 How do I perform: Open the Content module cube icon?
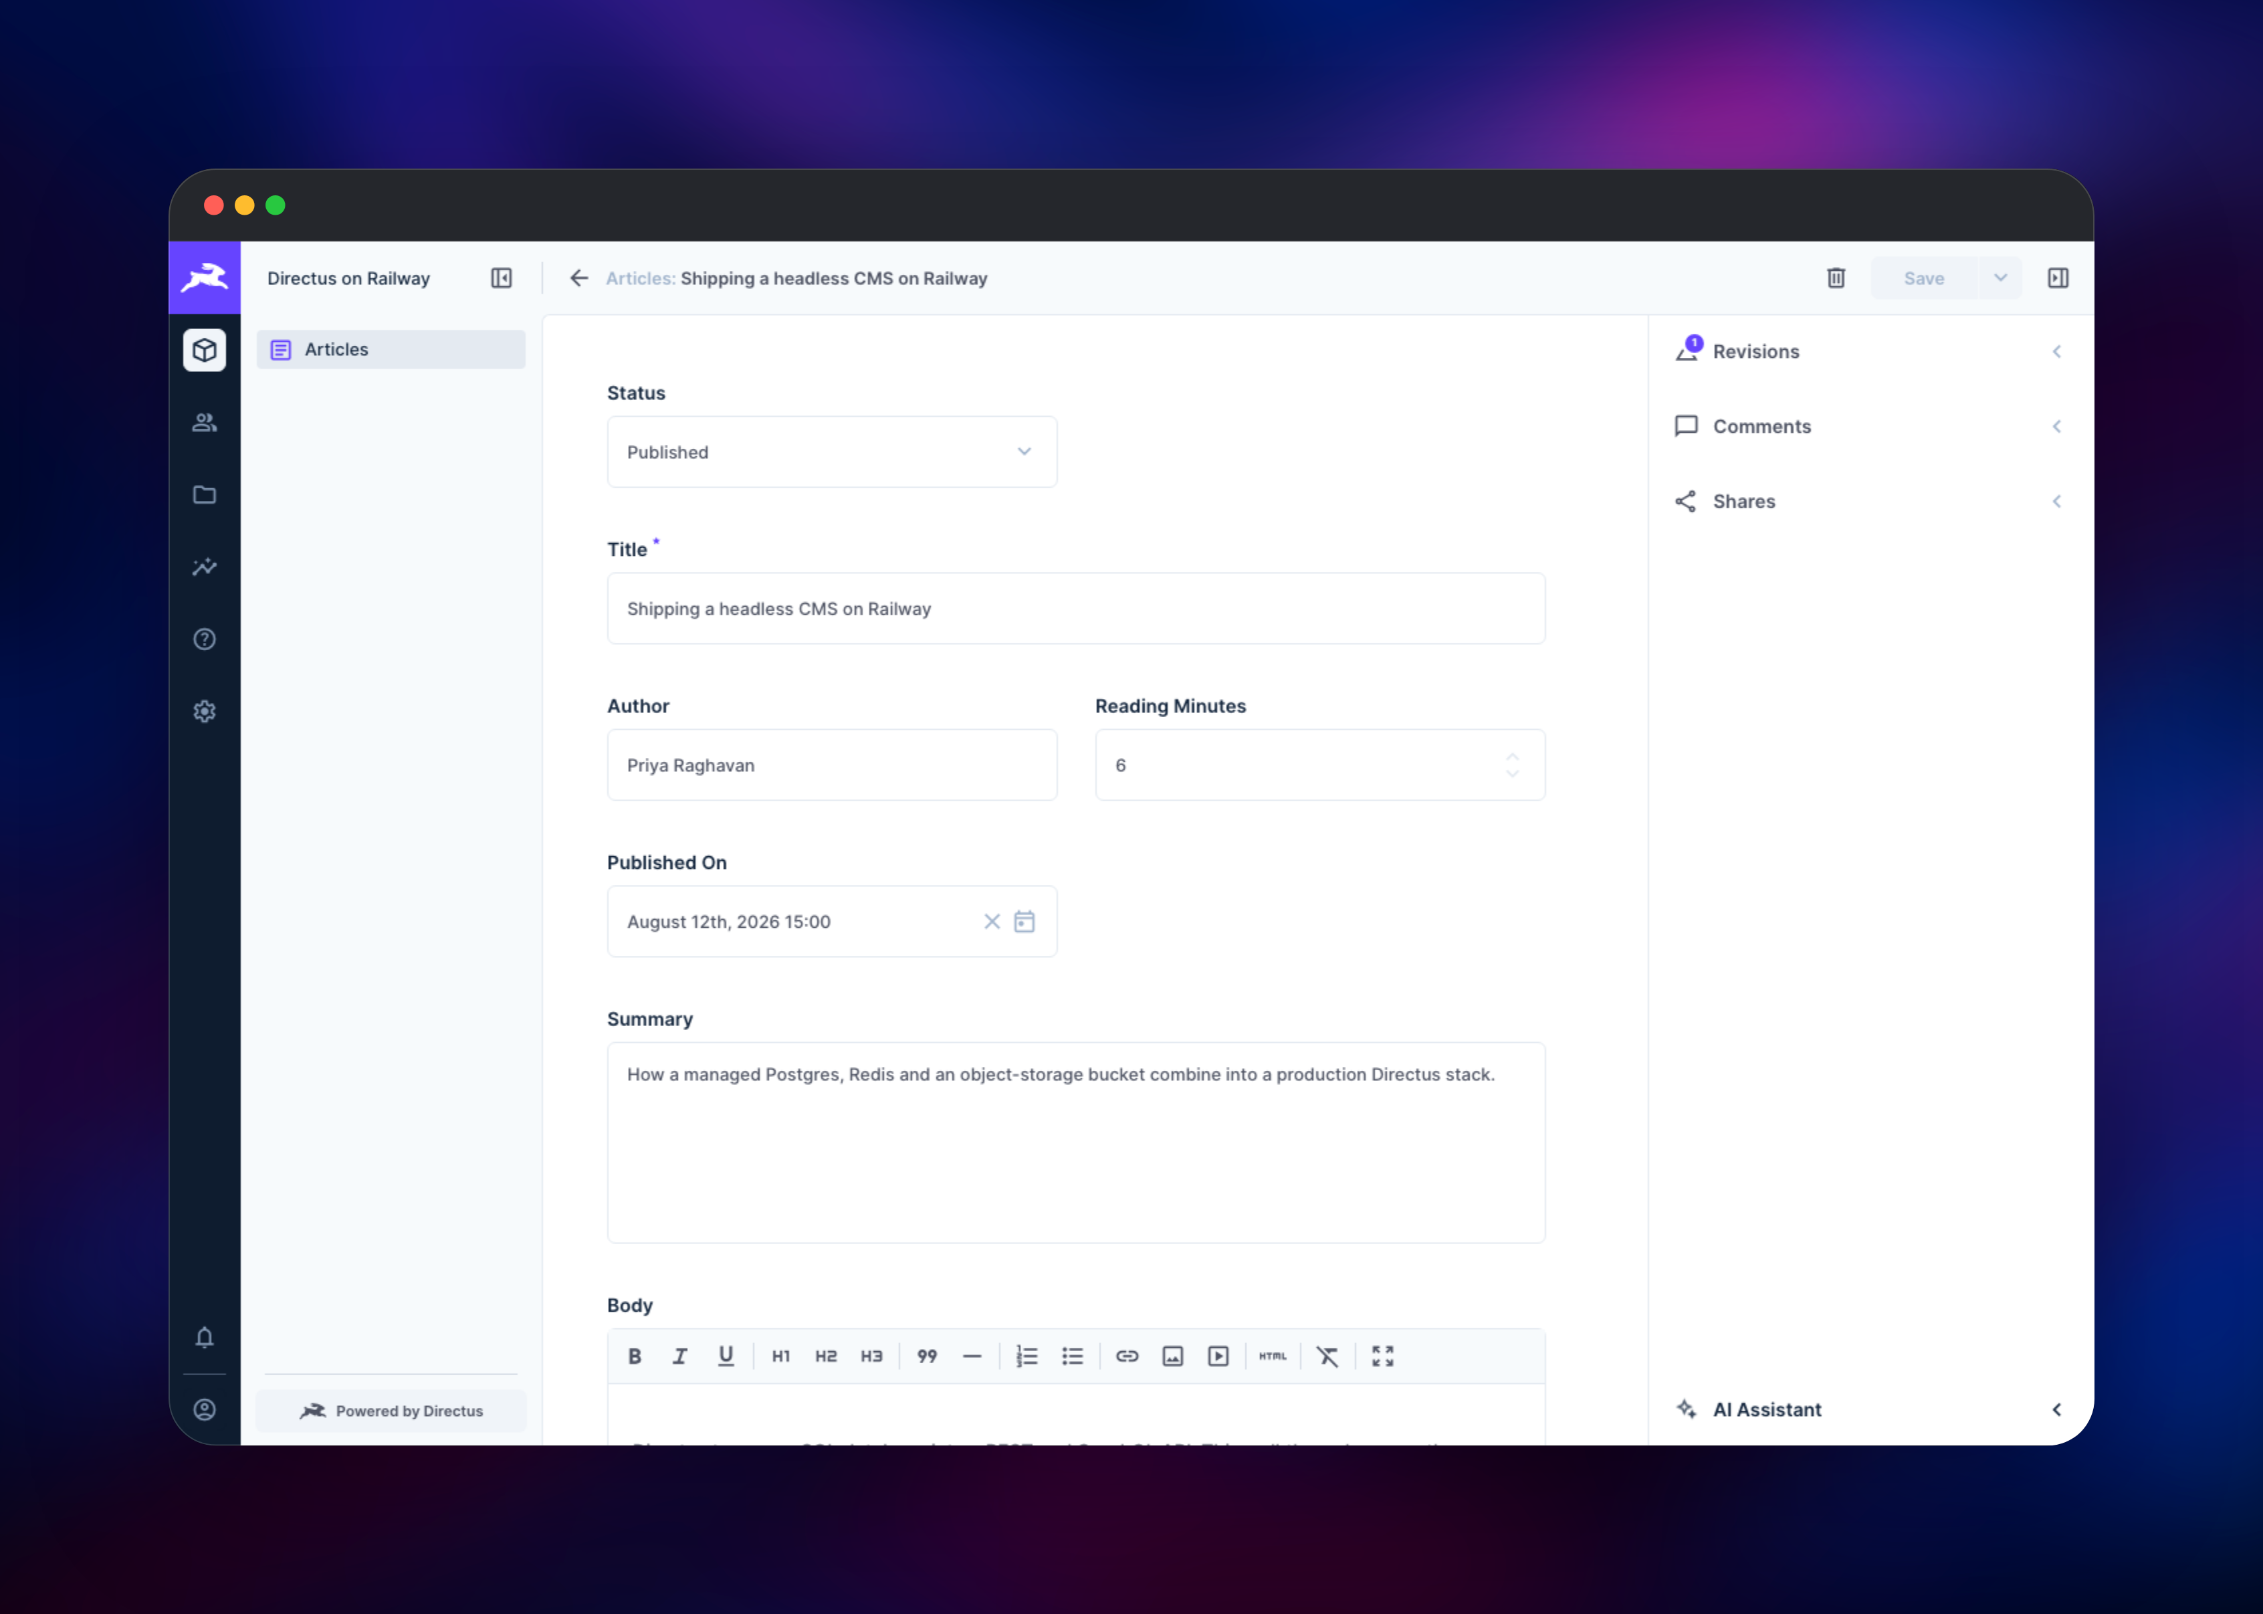[205, 350]
